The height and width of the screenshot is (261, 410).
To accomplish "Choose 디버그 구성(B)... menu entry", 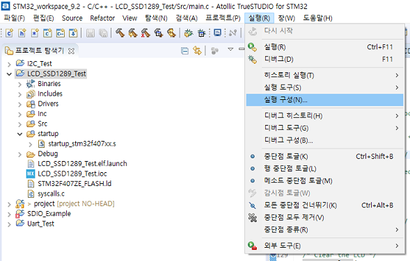I will [324, 140].
